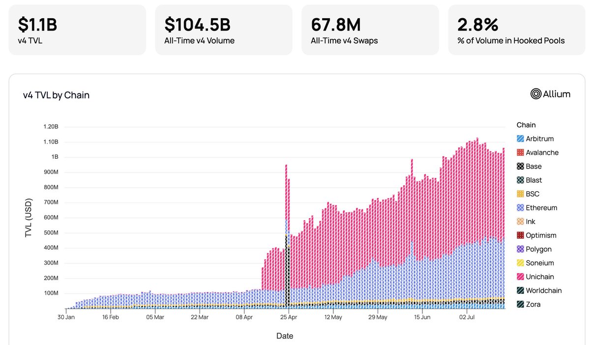The image size is (590, 345).
Task: Click the Worldchain legend color swatch
Action: click(x=520, y=290)
